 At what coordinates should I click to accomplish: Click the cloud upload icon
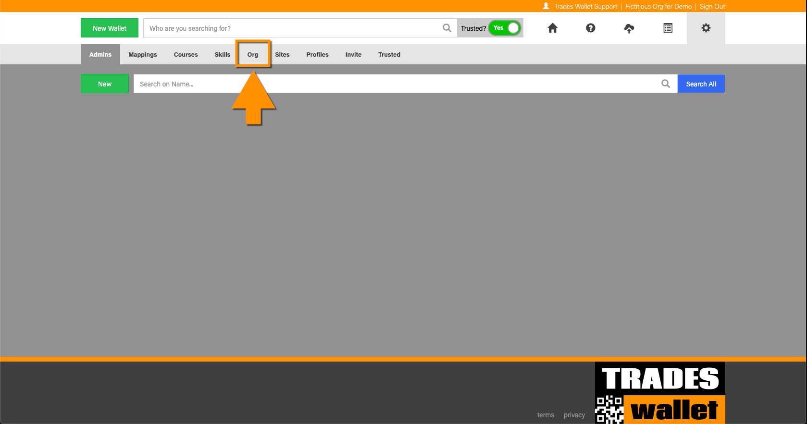pos(629,28)
